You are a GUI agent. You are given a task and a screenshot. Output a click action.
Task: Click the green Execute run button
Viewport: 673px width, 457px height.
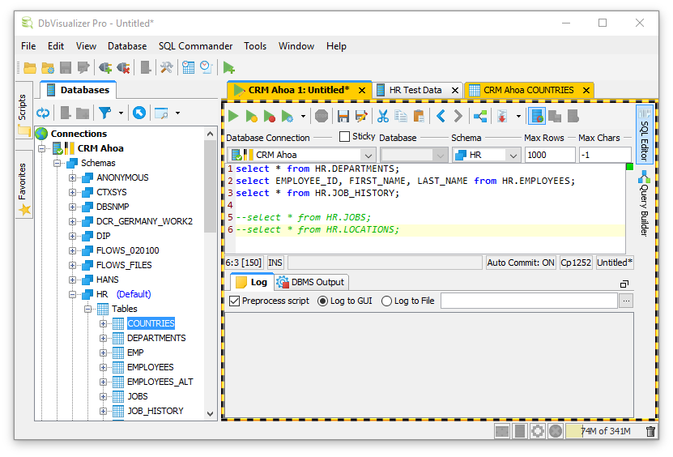(233, 117)
